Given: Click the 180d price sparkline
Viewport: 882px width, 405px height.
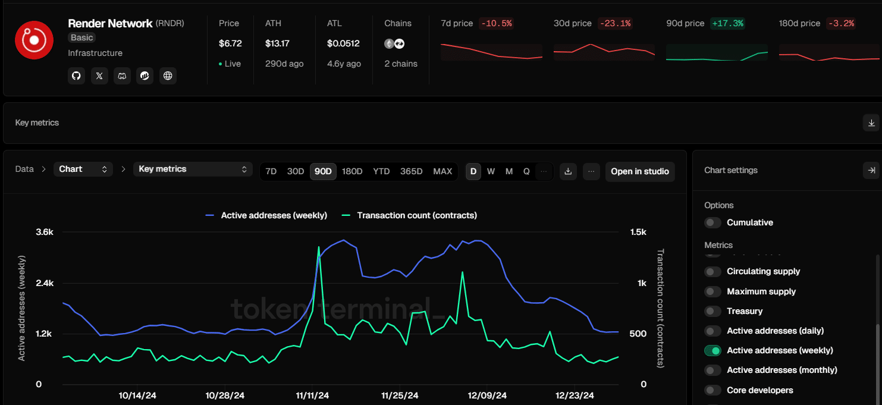Looking at the screenshot, I should tap(829, 52).
